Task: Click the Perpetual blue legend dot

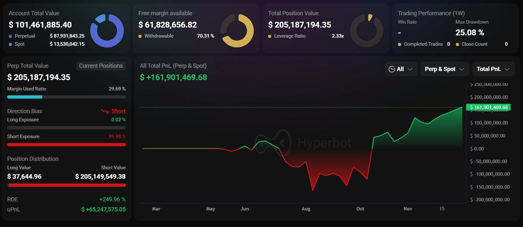Action: click(x=10, y=36)
